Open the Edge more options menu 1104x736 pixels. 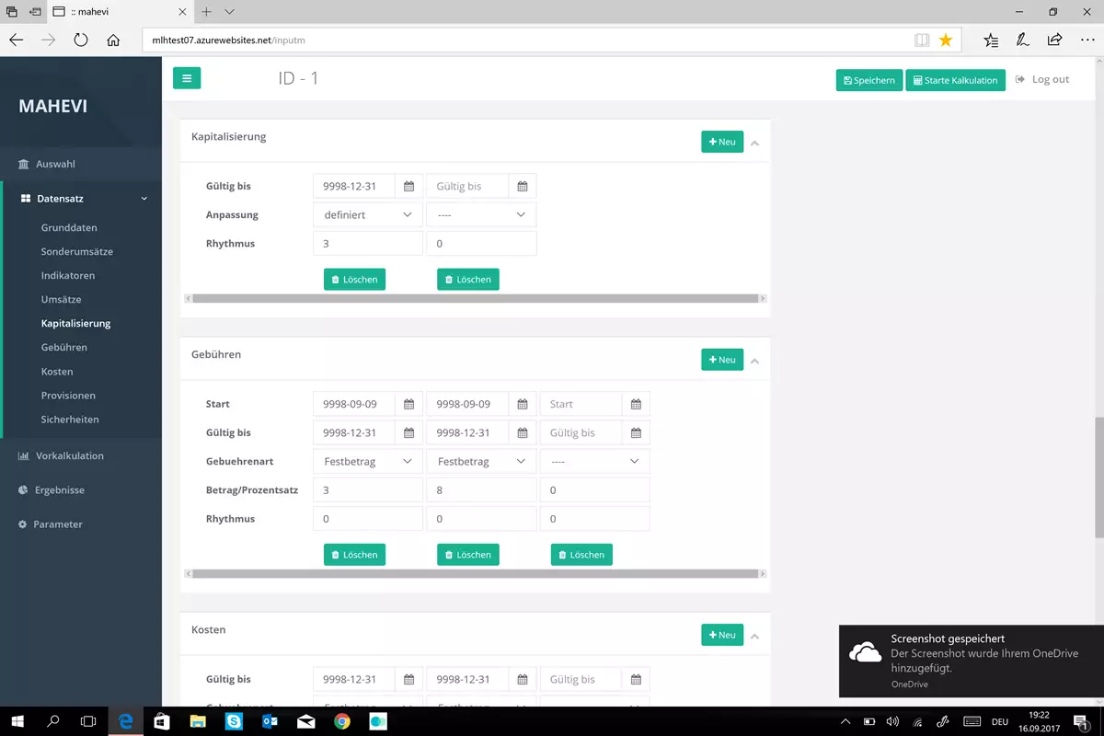(x=1086, y=40)
